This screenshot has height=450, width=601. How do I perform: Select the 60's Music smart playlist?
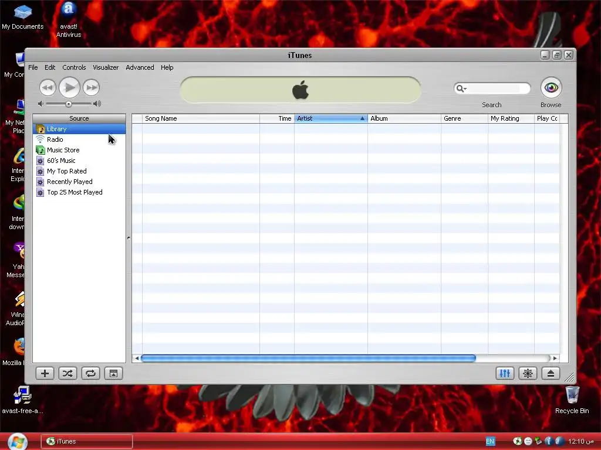79,161
